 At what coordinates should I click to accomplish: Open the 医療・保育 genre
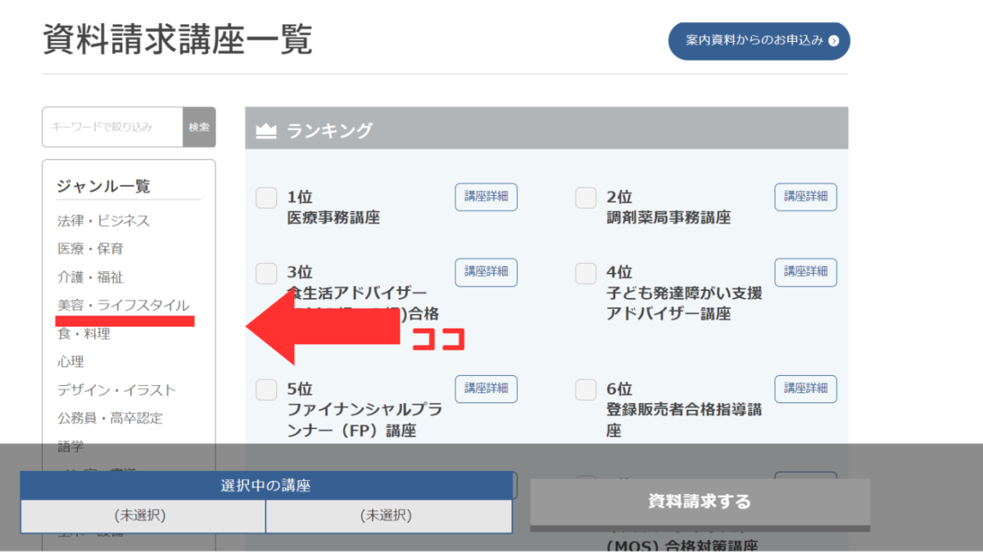point(90,249)
